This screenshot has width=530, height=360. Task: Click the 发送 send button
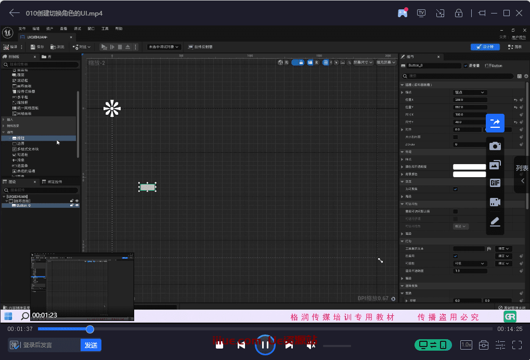click(91, 345)
